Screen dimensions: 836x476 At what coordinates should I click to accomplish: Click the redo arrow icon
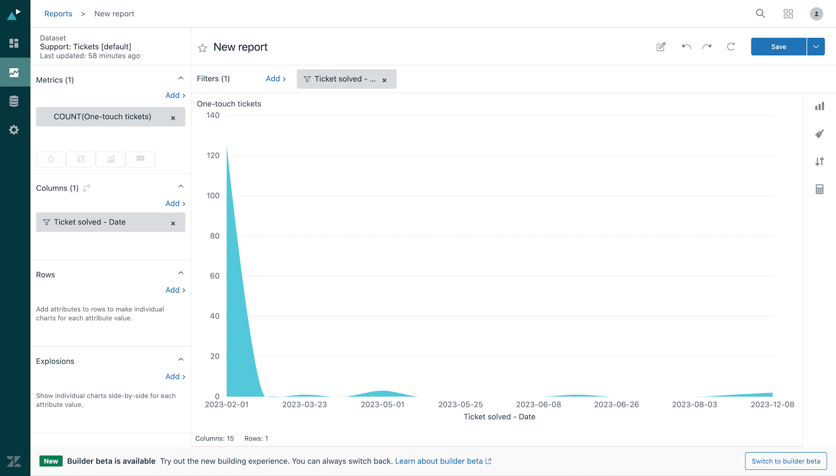(x=707, y=46)
